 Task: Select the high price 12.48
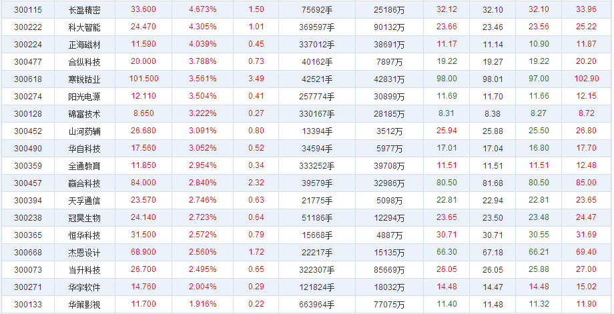coord(586,165)
